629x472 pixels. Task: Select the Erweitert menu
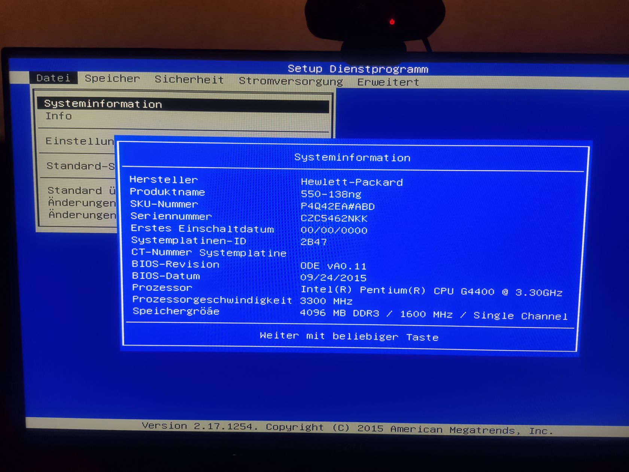[388, 82]
